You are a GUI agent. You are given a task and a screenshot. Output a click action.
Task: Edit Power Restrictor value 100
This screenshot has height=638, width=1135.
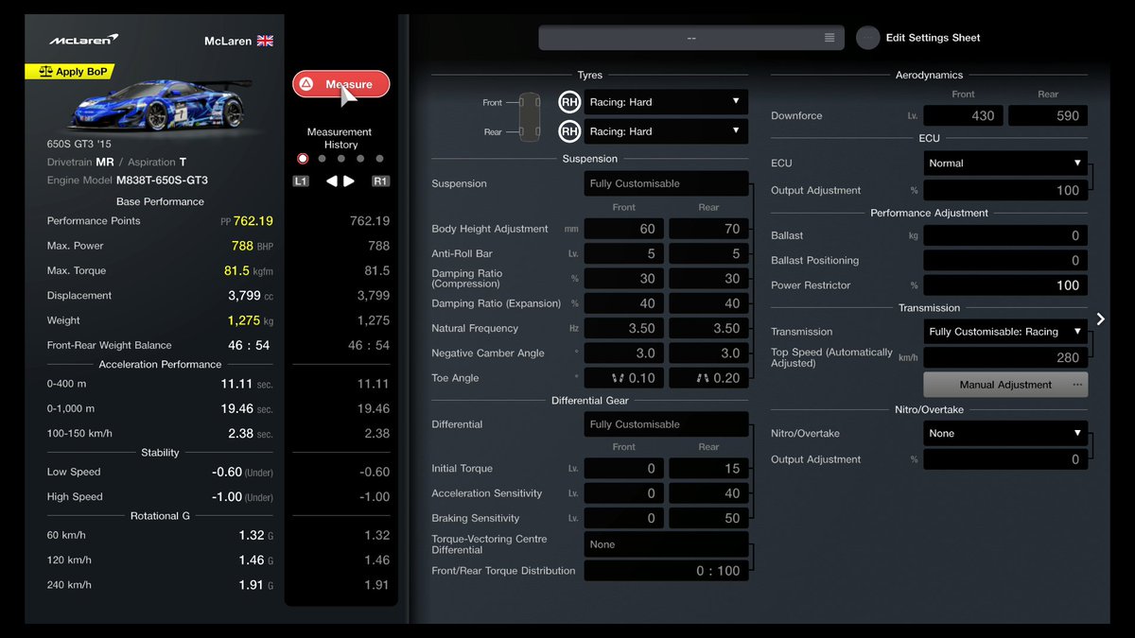click(1005, 285)
